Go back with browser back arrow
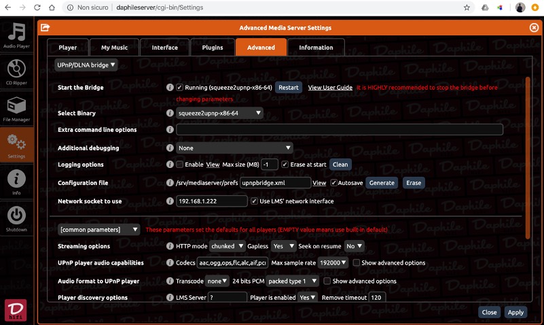The height and width of the screenshot is (325, 544). coord(7,7)
